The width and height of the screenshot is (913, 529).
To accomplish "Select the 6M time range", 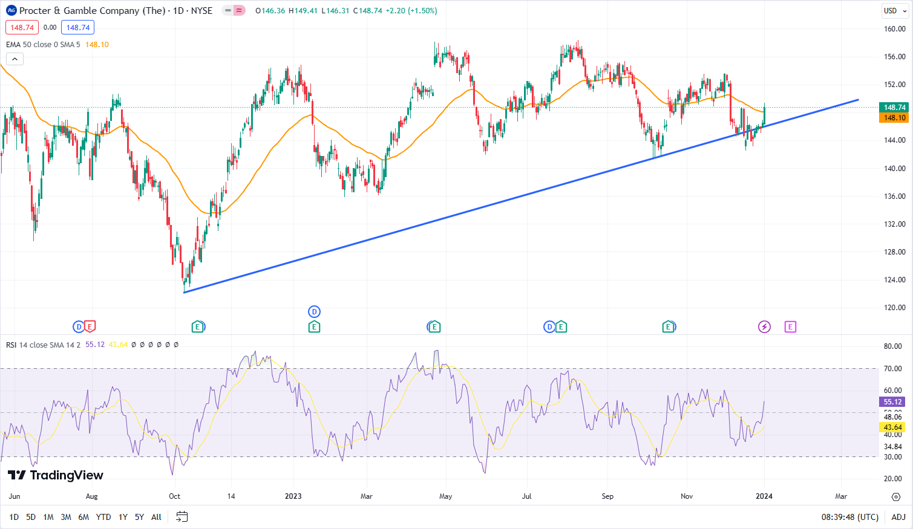I will click(83, 517).
